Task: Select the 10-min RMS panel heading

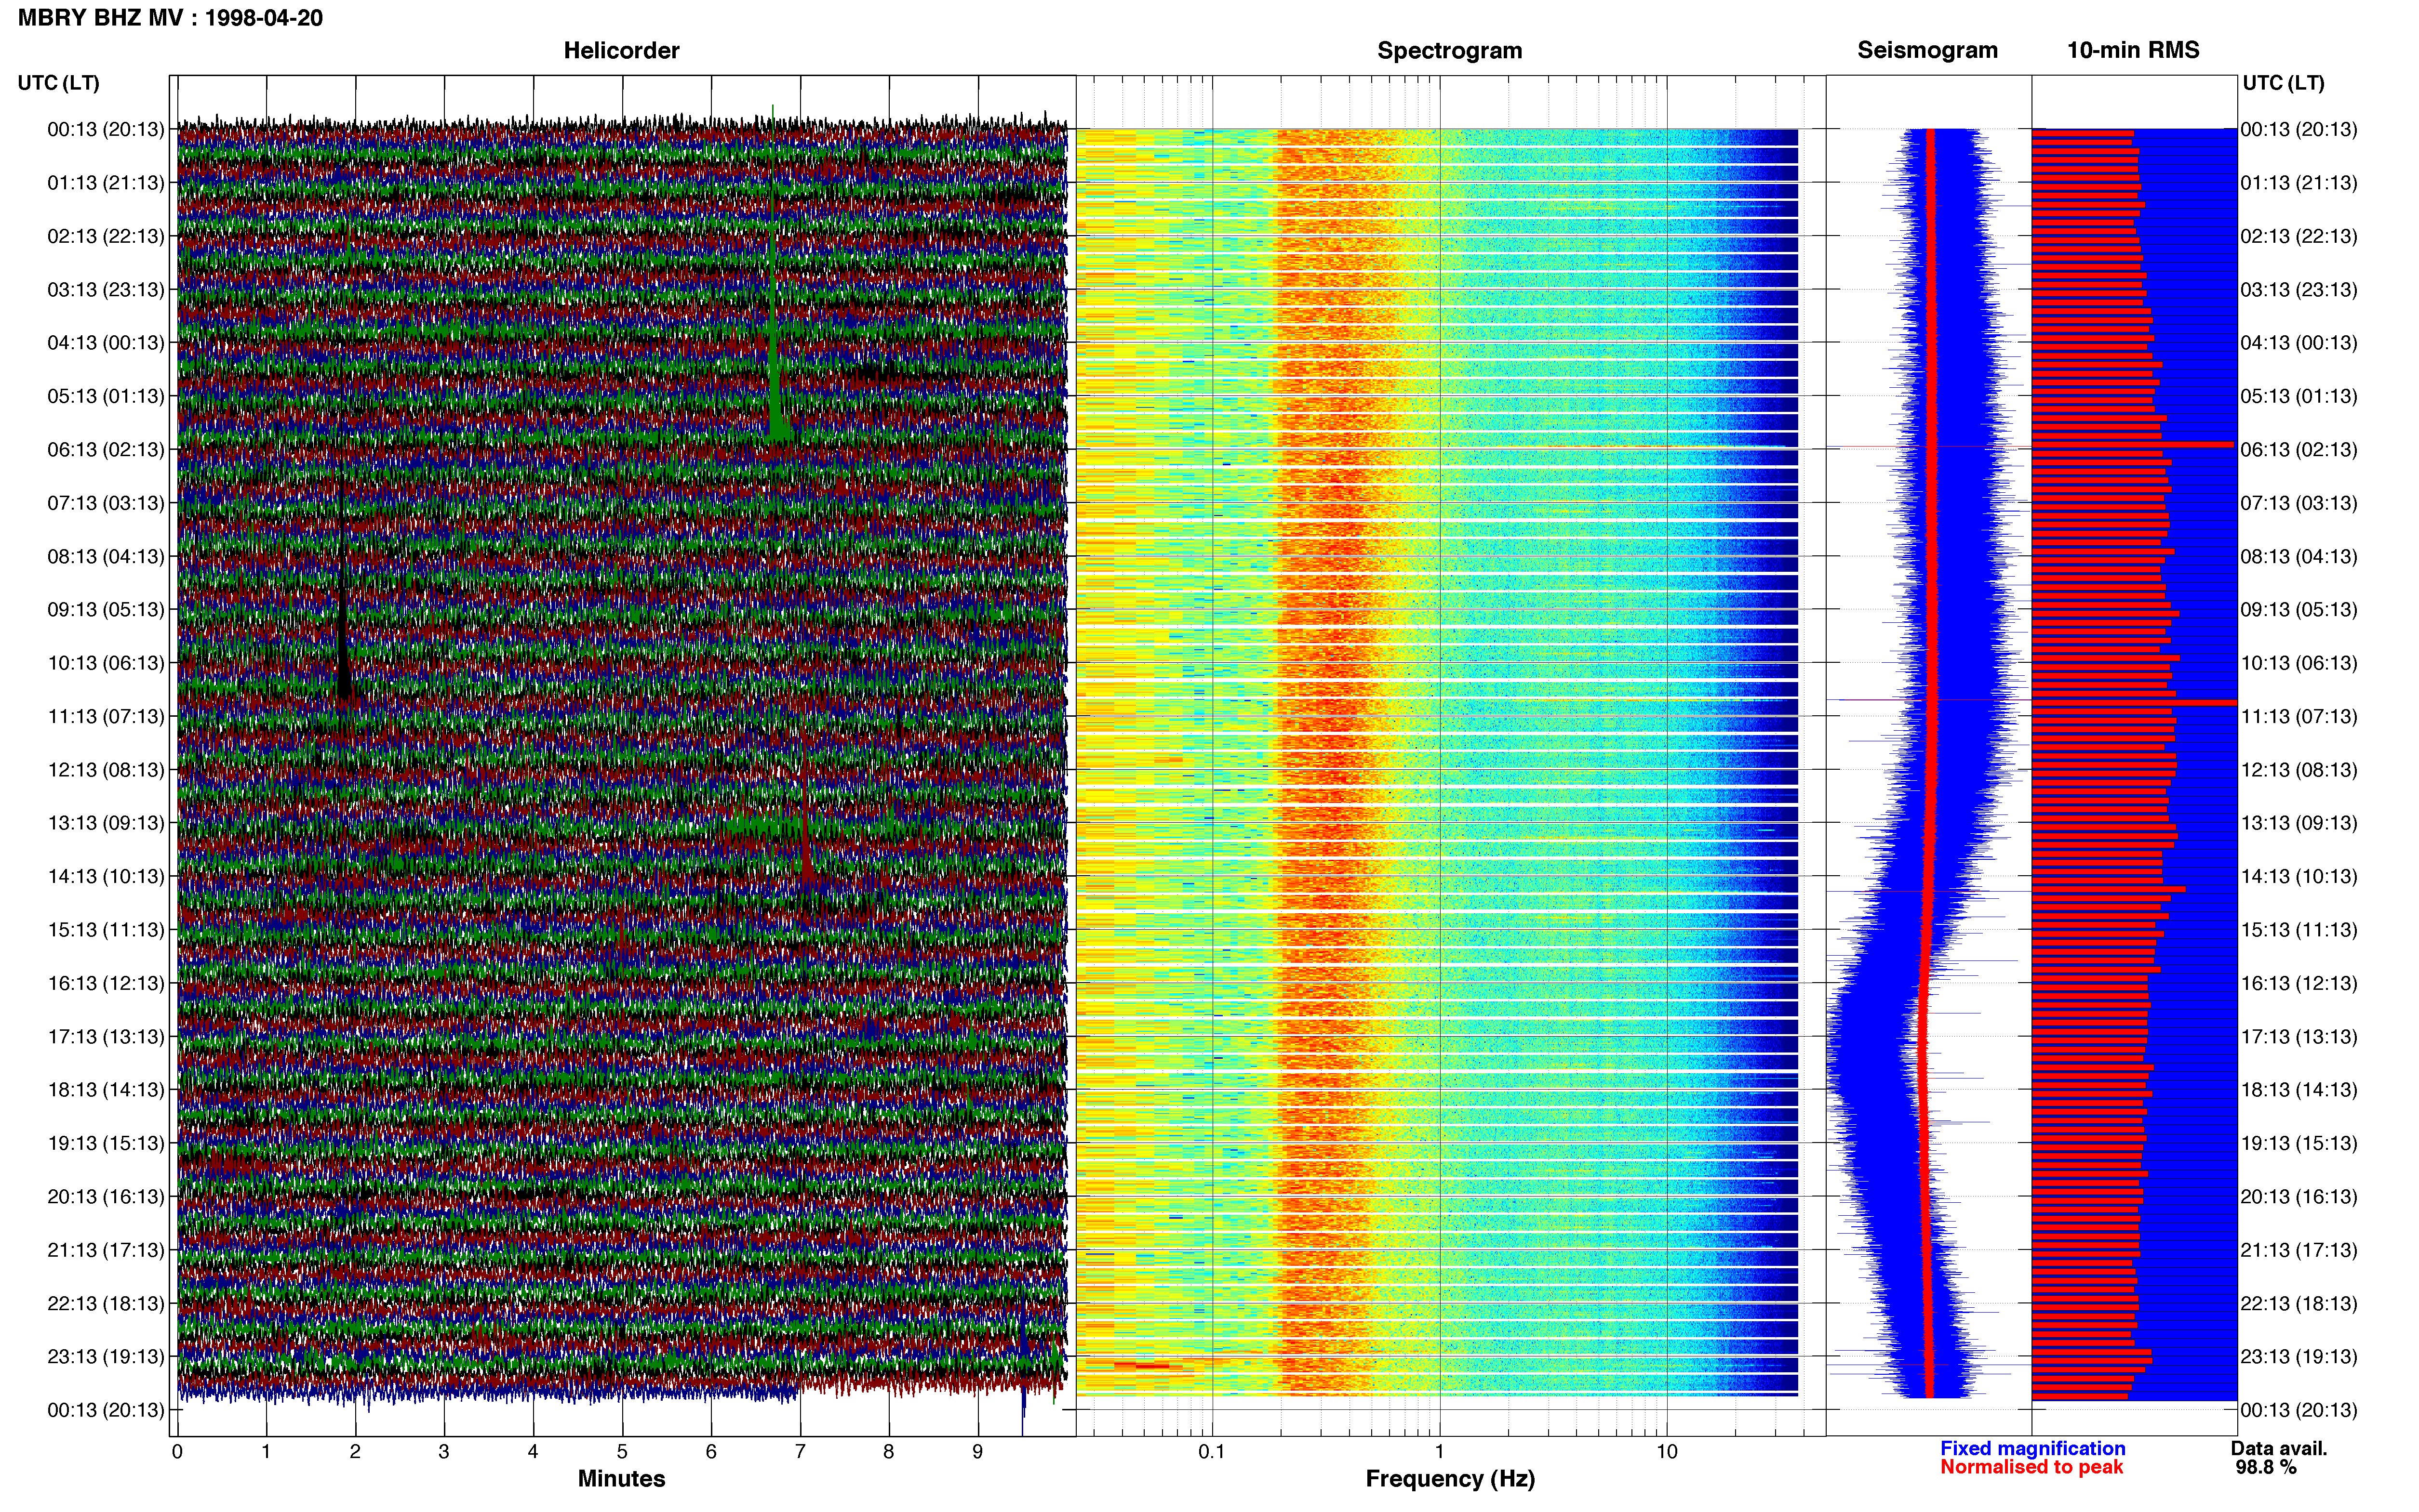Action: tap(2133, 50)
